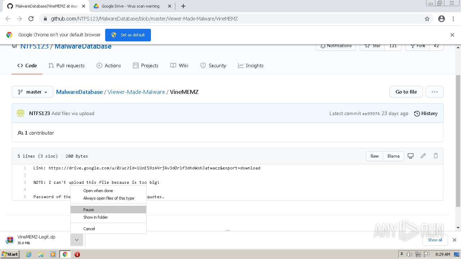This screenshot has height=259, width=461.
Task: Close the downloads shelf
Action: tap(455, 240)
